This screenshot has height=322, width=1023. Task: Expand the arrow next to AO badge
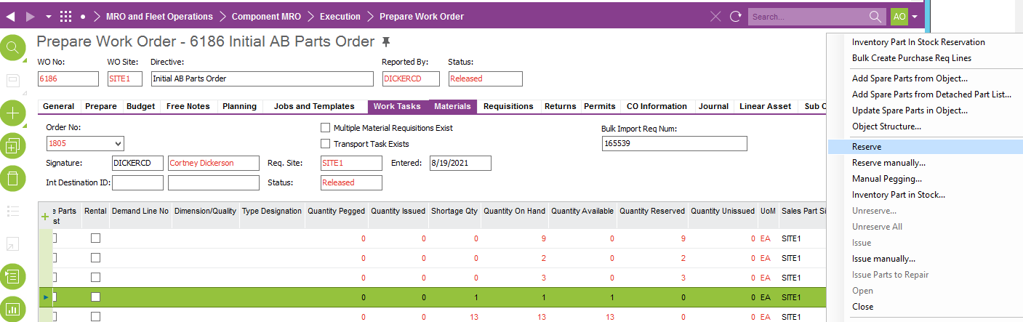[915, 17]
